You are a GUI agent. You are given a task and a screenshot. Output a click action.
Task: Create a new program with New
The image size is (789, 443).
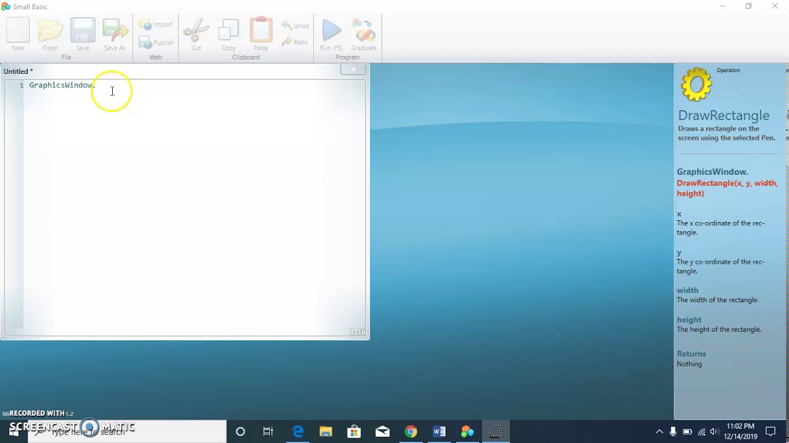[x=18, y=34]
